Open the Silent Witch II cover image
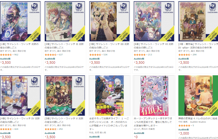Image resolution: width=218 pixels, height=139 pixels. point(65,21)
